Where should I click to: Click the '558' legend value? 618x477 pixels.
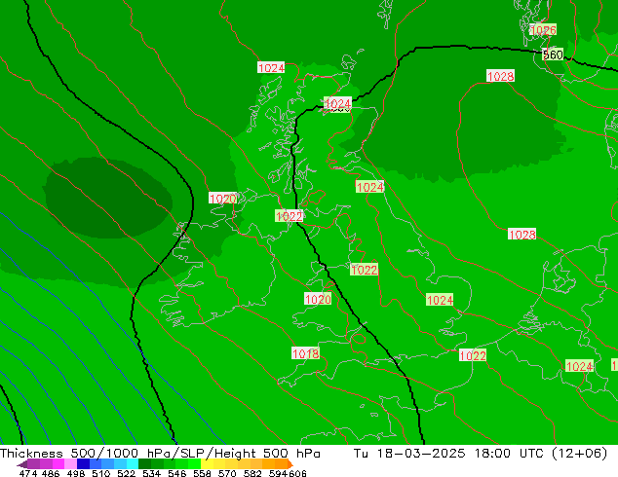coord(202,473)
